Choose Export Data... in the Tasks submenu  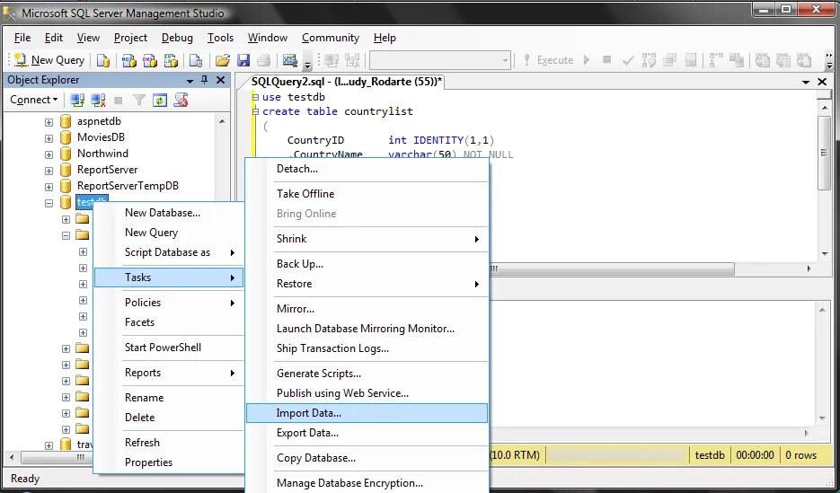click(367, 433)
